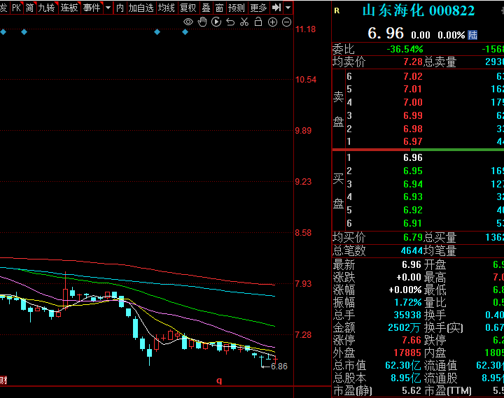Click the yellow R icon beside stock name

coord(337,11)
